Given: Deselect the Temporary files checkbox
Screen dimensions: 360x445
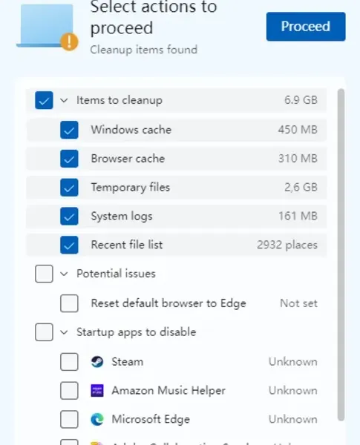Looking at the screenshot, I should 69,188.
